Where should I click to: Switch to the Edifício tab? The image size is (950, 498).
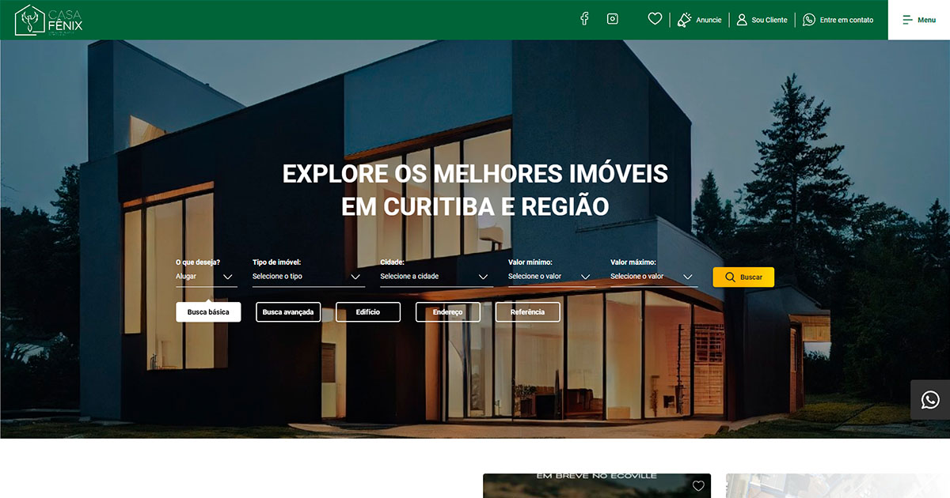coord(368,312)
